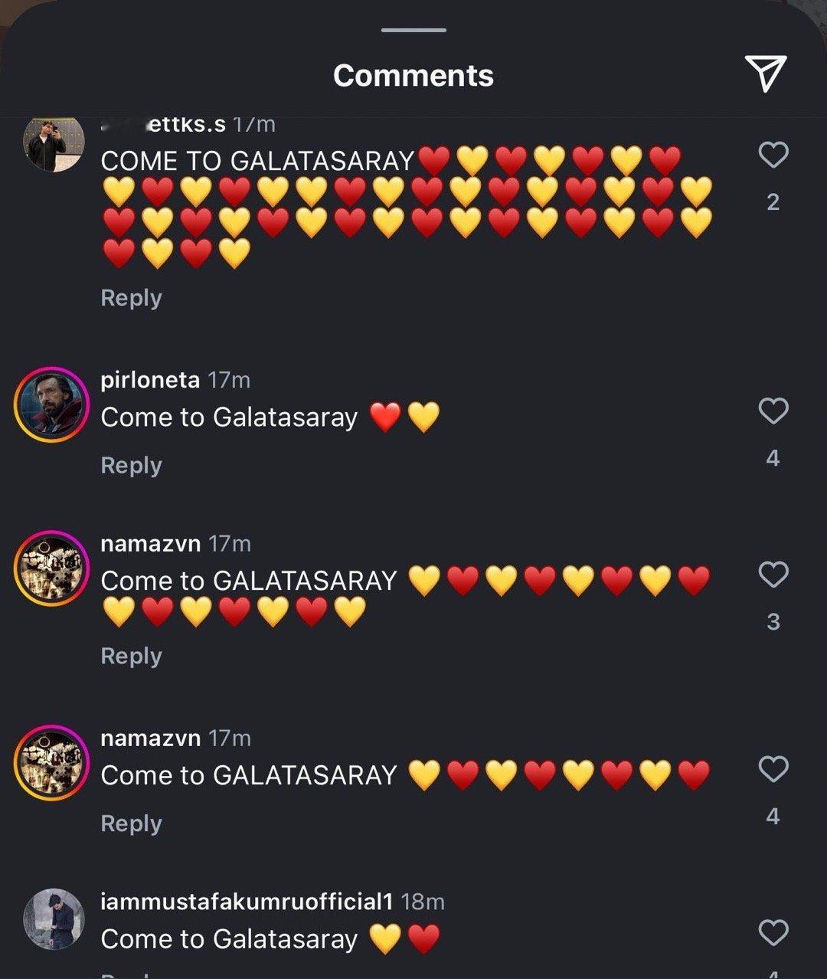Image resolution: width=827 pixels, height=979 pixels.
Task: Open the first namazvn avatar story ring
Action: tap(52, 568)
